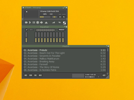The image size is (134, 100).
Task: Toggle the curved arrow repeat icon
Action: click(59, 22)
